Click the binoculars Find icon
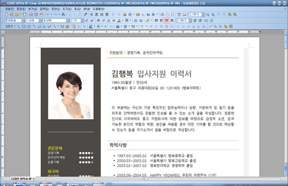This screenshot has height=186, width=288. tap(63, 14)
